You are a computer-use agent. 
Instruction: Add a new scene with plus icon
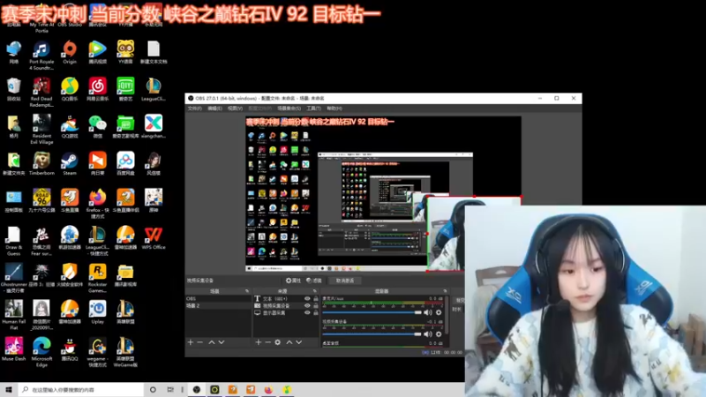191,342
